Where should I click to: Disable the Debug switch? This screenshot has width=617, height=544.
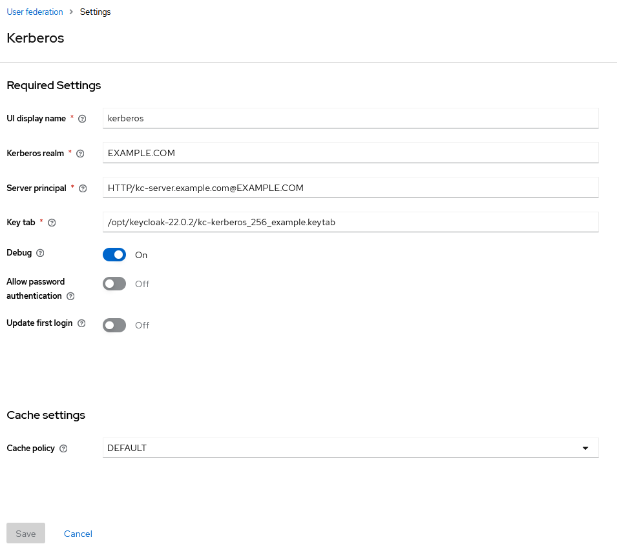click(114, 254)
